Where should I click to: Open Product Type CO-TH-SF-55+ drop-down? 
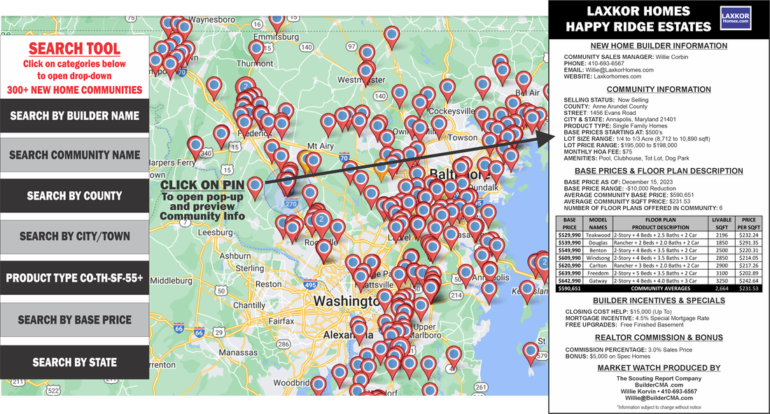point(75,278)
